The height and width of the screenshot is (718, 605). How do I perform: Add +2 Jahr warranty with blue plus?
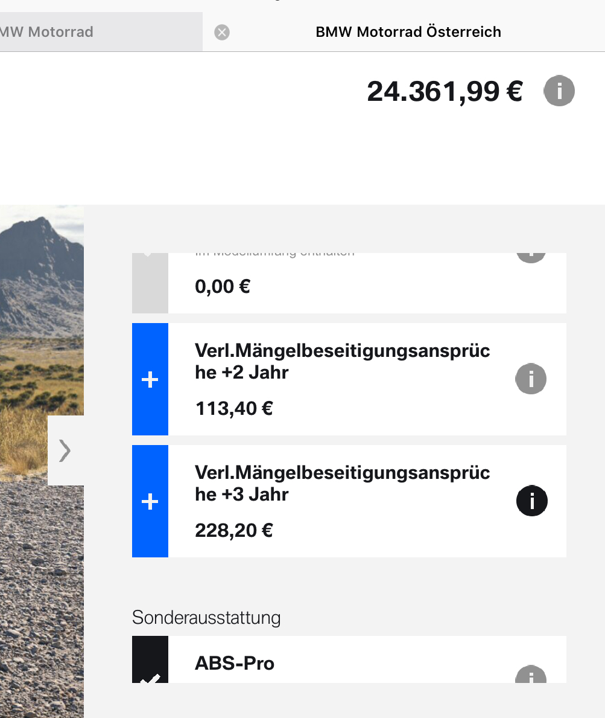point(150,379)
